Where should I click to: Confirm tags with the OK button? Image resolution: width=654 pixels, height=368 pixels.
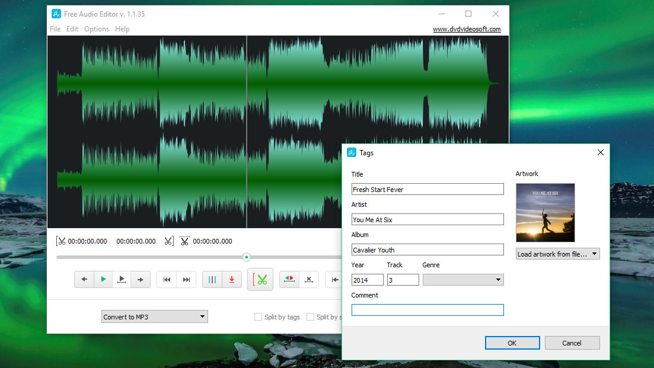(x=512, y=343)
